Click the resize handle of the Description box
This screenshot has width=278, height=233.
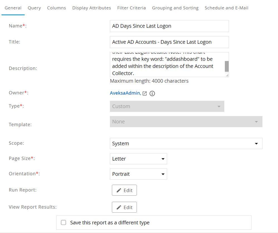click(x=227, y=75)
